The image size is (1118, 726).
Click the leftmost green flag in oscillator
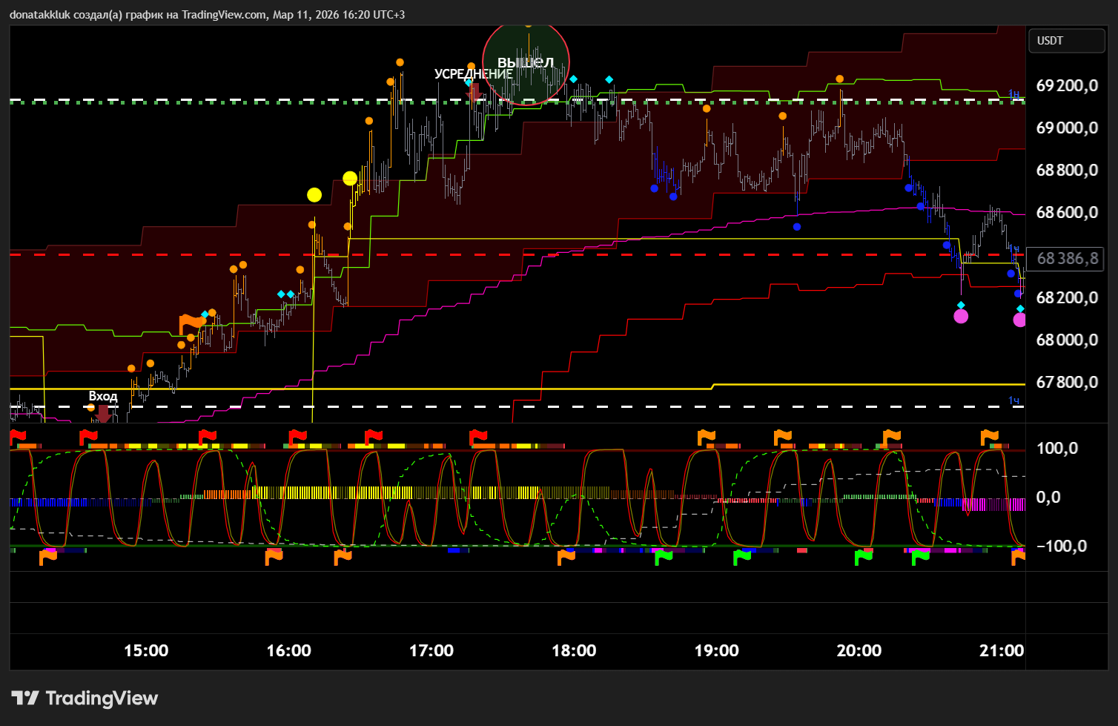click(x=664, y=557)
